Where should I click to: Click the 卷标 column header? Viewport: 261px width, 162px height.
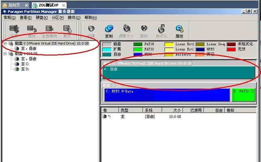pyautogui.click(x=240, y=110)
